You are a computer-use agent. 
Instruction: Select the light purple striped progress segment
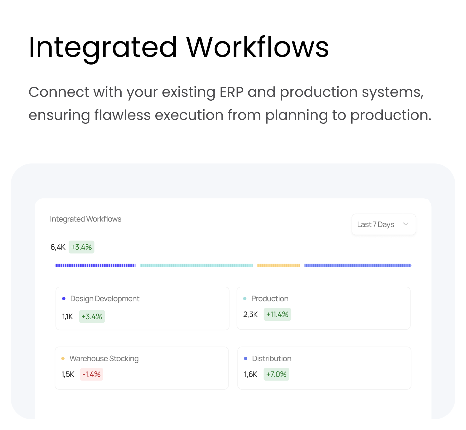pyautogui.click(x=358, y=265)
